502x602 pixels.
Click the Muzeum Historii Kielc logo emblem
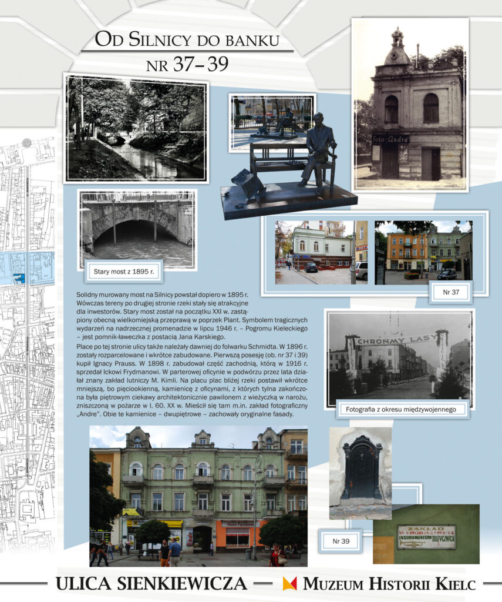click(x=289, y=584)
